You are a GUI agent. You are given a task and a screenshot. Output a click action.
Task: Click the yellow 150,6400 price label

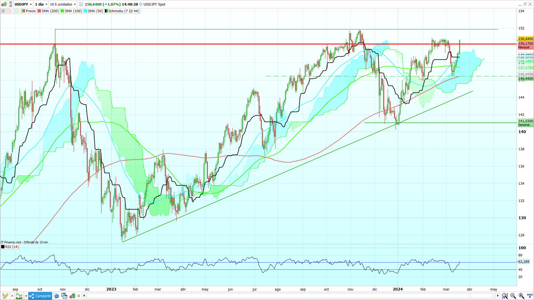pos(526,39)
